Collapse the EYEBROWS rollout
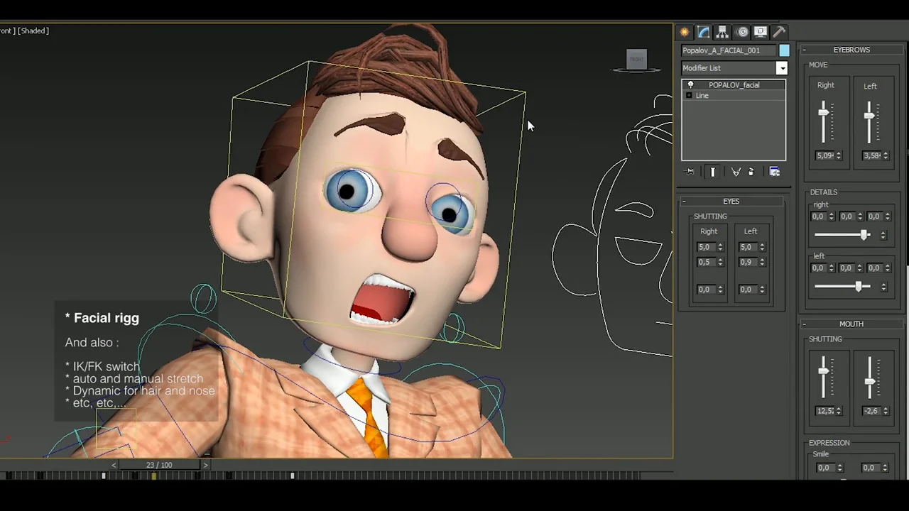 804,50
